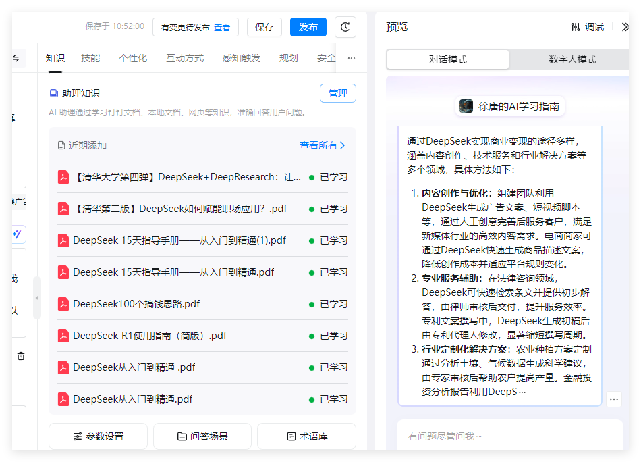Viewport: 641px width, 462px height.
Task: Open 查看所有 to view all documents
Action: point(322,145)
